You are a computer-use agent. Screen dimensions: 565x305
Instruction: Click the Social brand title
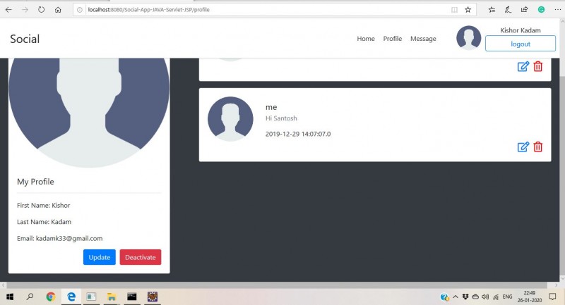pos(25,39)
